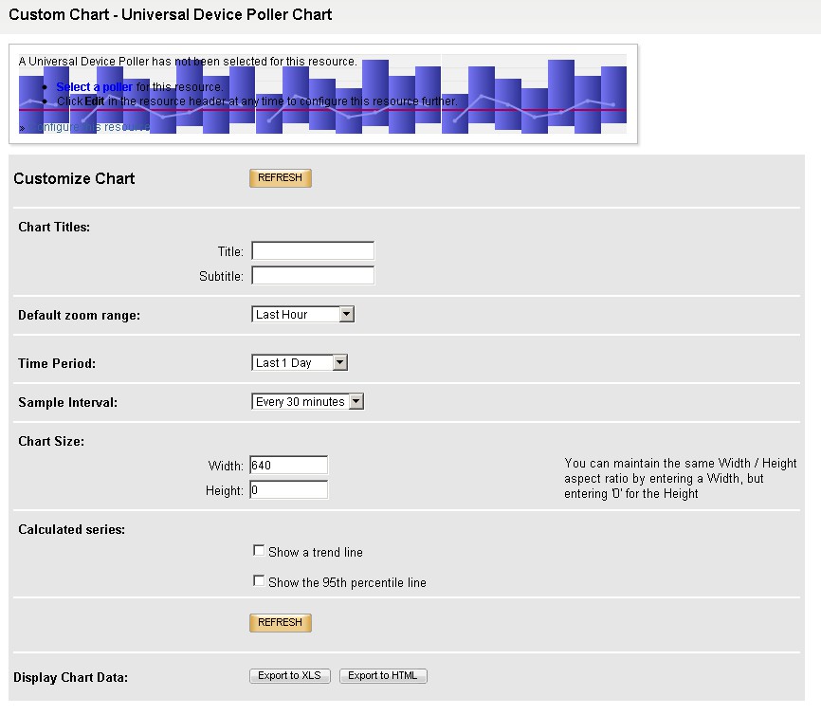This screenshot has height=715, width=821.
Task: Export chart data to HTML
Action: point(383,676)
